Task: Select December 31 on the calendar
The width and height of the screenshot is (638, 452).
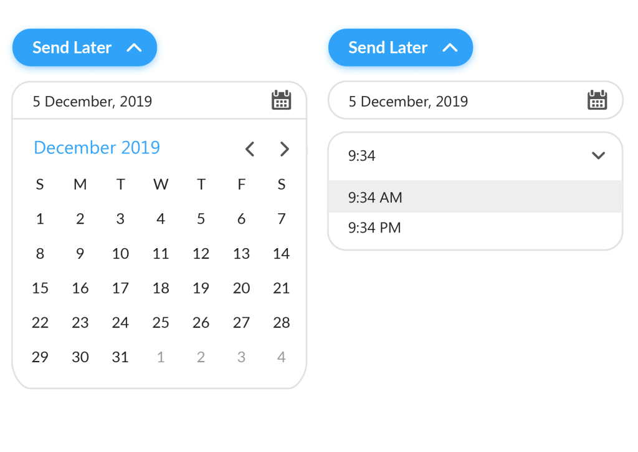Action: (120, 357)
